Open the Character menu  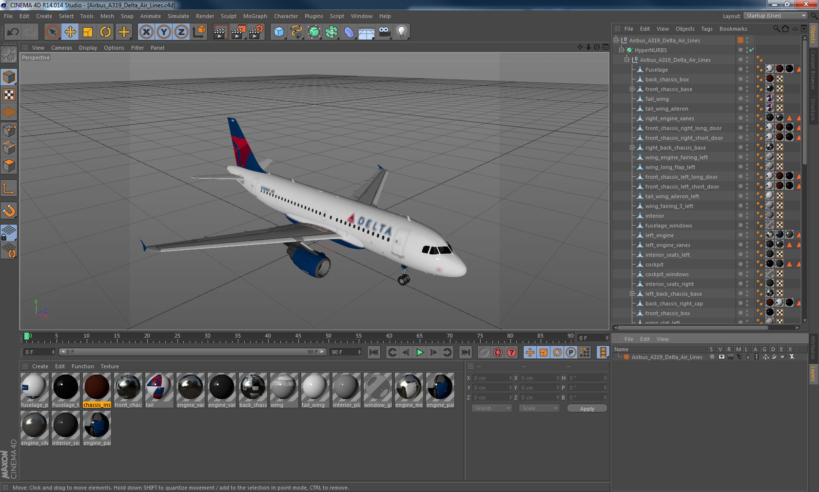(x=286, y=16)
